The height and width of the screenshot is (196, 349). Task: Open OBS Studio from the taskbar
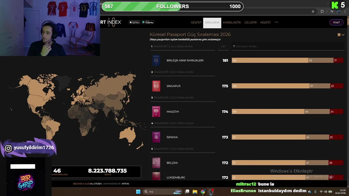point(211,192)
